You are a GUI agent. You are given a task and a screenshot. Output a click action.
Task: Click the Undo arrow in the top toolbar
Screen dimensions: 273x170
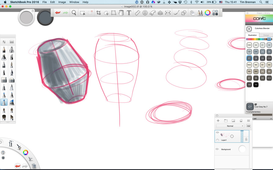point(58,13)
